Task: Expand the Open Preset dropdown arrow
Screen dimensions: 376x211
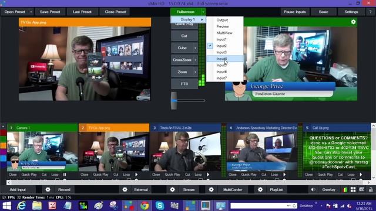Action: click(x=31, y=12)
